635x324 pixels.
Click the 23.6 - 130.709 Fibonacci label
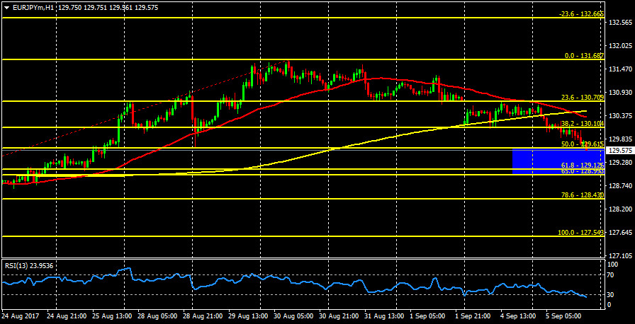point(581,97)
